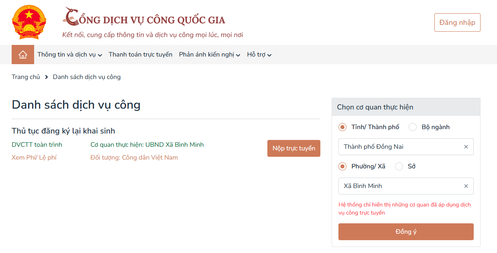Open the Hỗ trợ dropdown menu

point(259,55)
